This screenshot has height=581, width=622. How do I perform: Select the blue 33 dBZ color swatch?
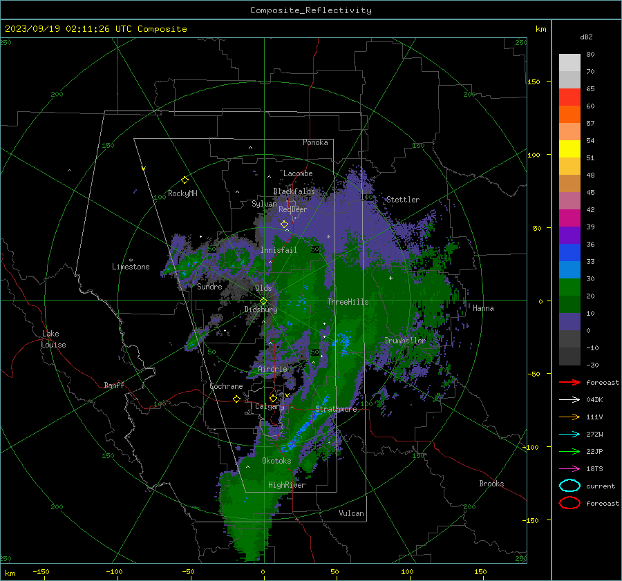(x=569, y=252)
